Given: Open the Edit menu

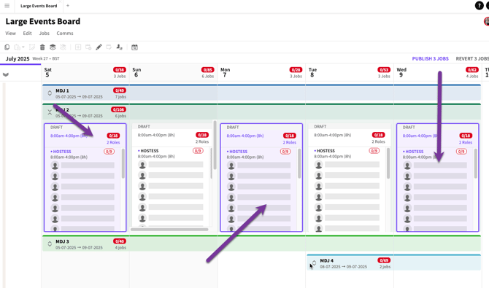Looking at the screenshot, I should tap(28, 33).
